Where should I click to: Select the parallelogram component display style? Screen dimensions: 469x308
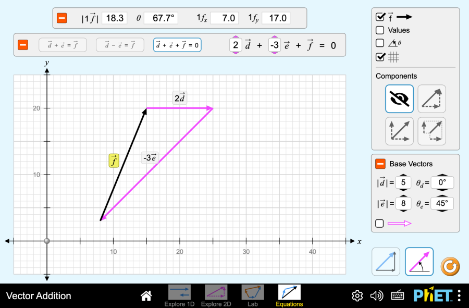[x=400, y=131]
